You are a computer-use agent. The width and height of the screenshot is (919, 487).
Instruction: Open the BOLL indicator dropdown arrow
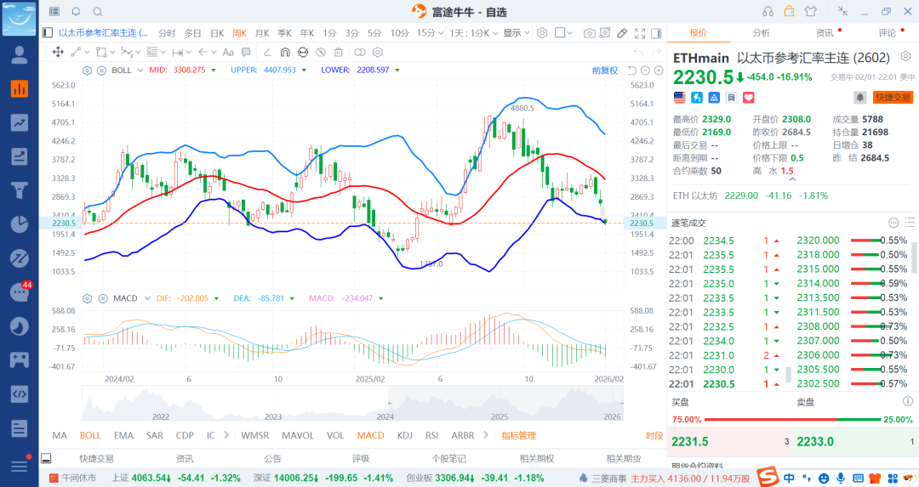point(139,70)
